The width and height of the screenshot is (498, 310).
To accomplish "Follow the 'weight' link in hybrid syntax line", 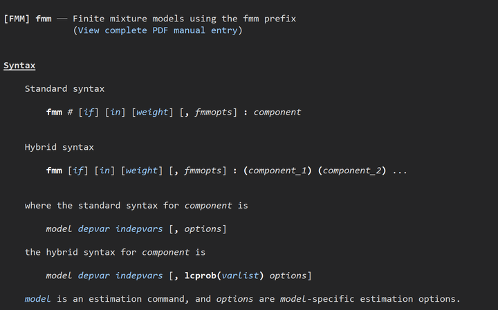I will pyautogui.click(x=142, y=171).
